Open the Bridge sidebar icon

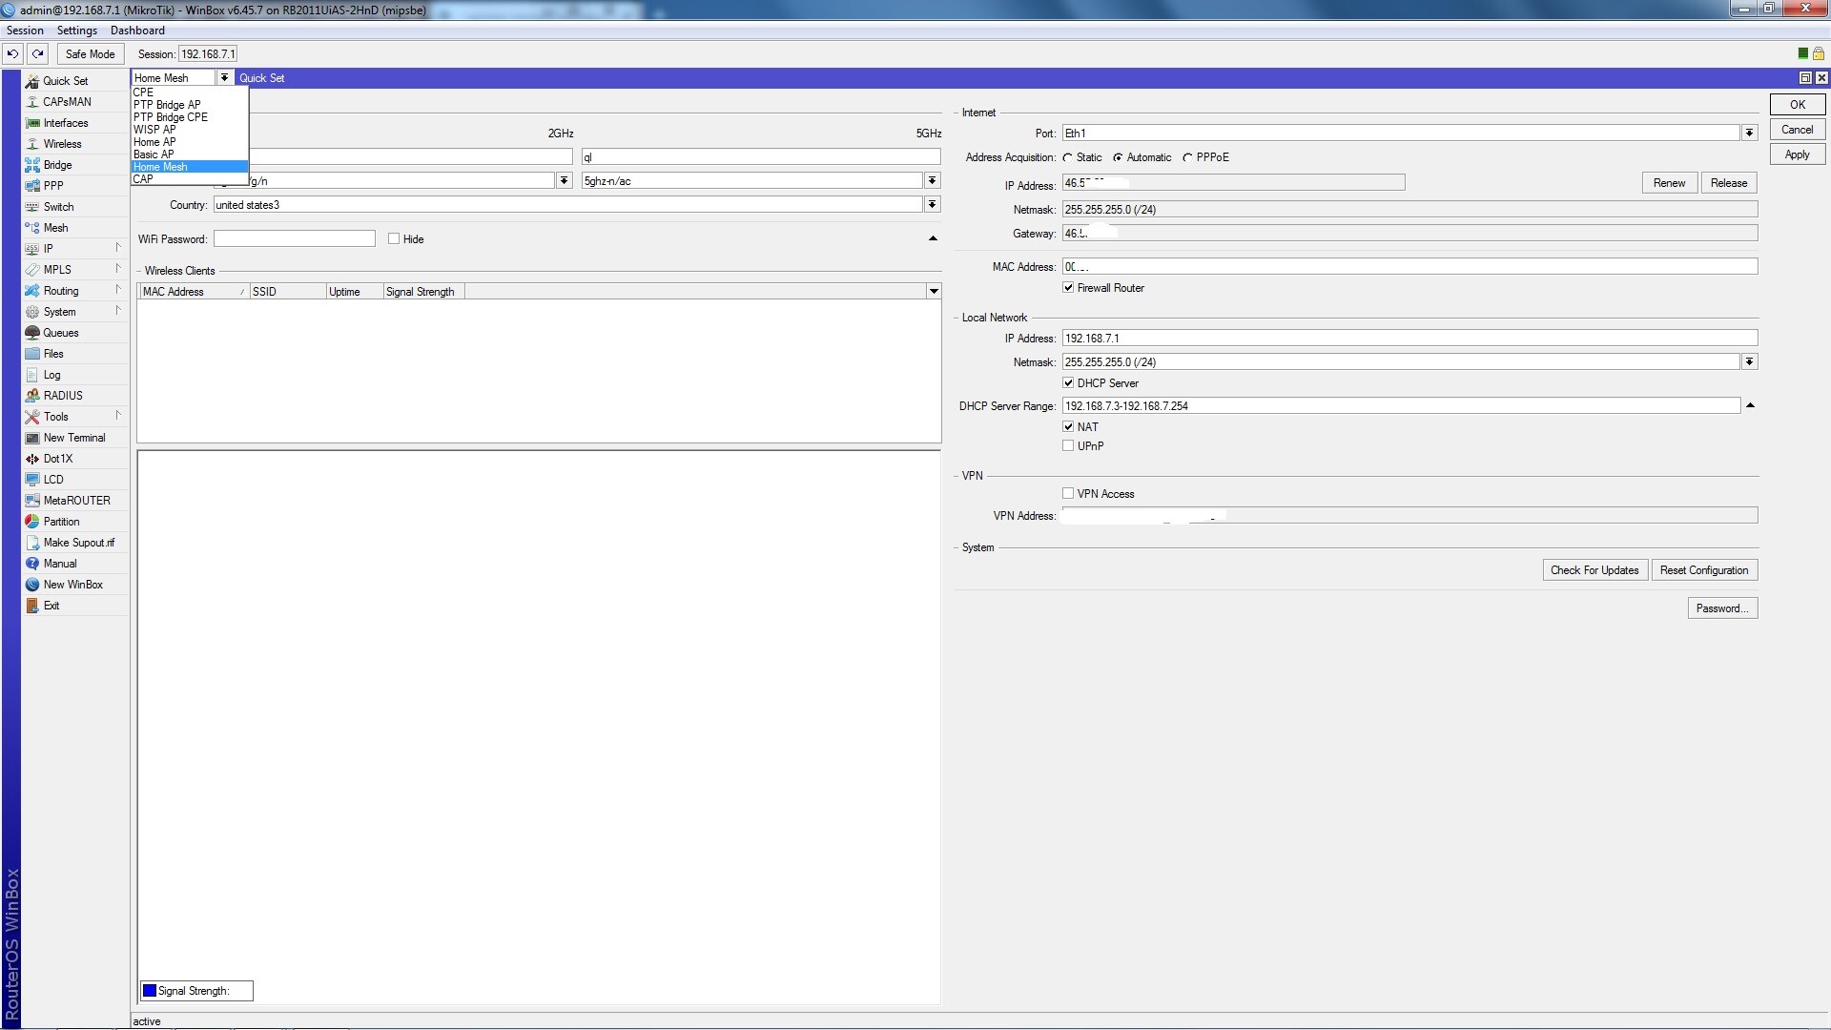[x=32, y=165]
